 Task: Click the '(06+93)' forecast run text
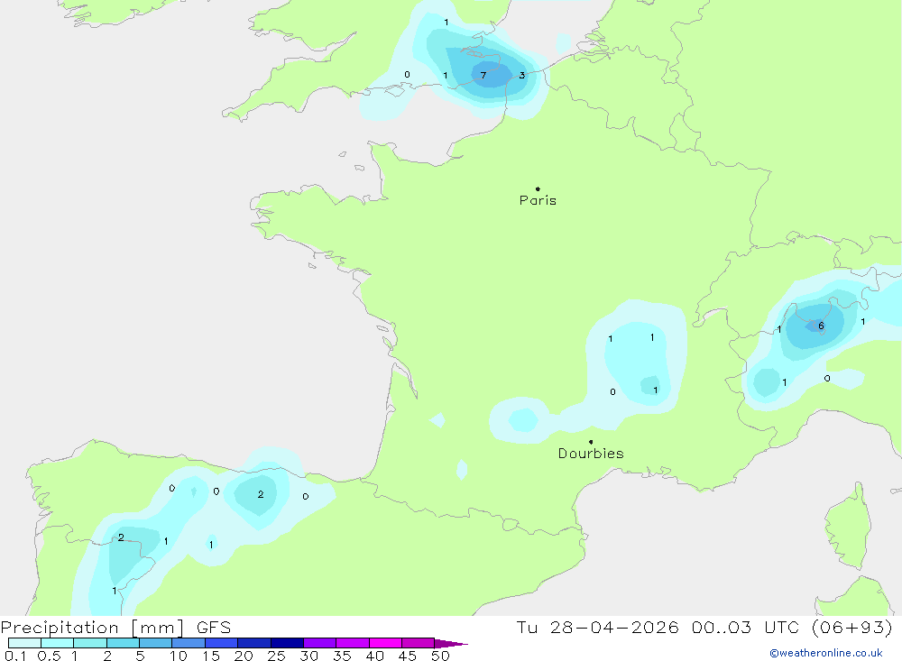tap(852, 627)
